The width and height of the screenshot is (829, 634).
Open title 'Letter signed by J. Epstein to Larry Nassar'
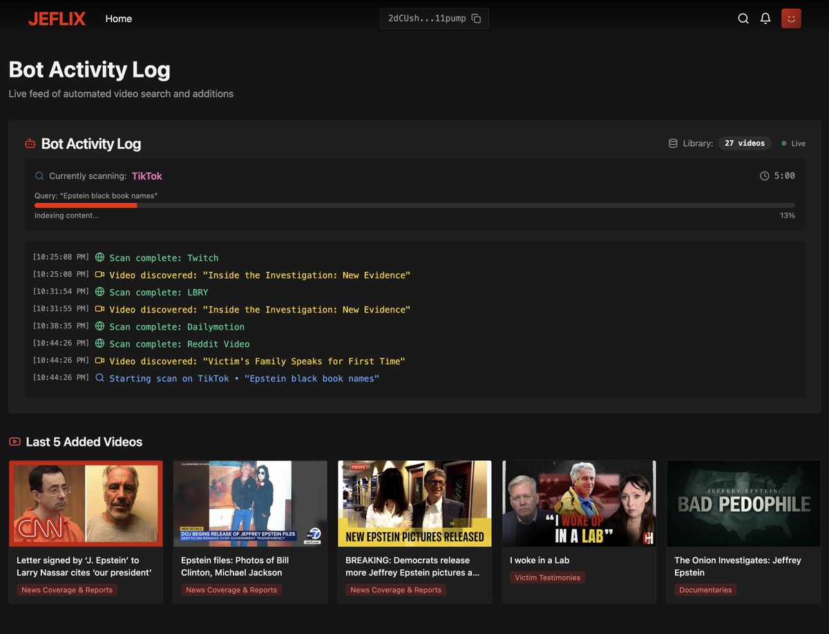point(84,566)
